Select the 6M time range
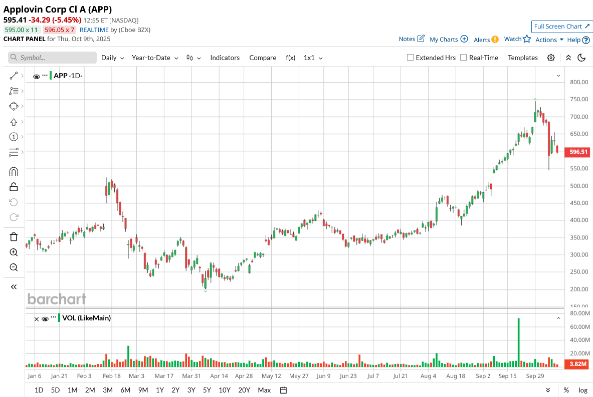 125,390
